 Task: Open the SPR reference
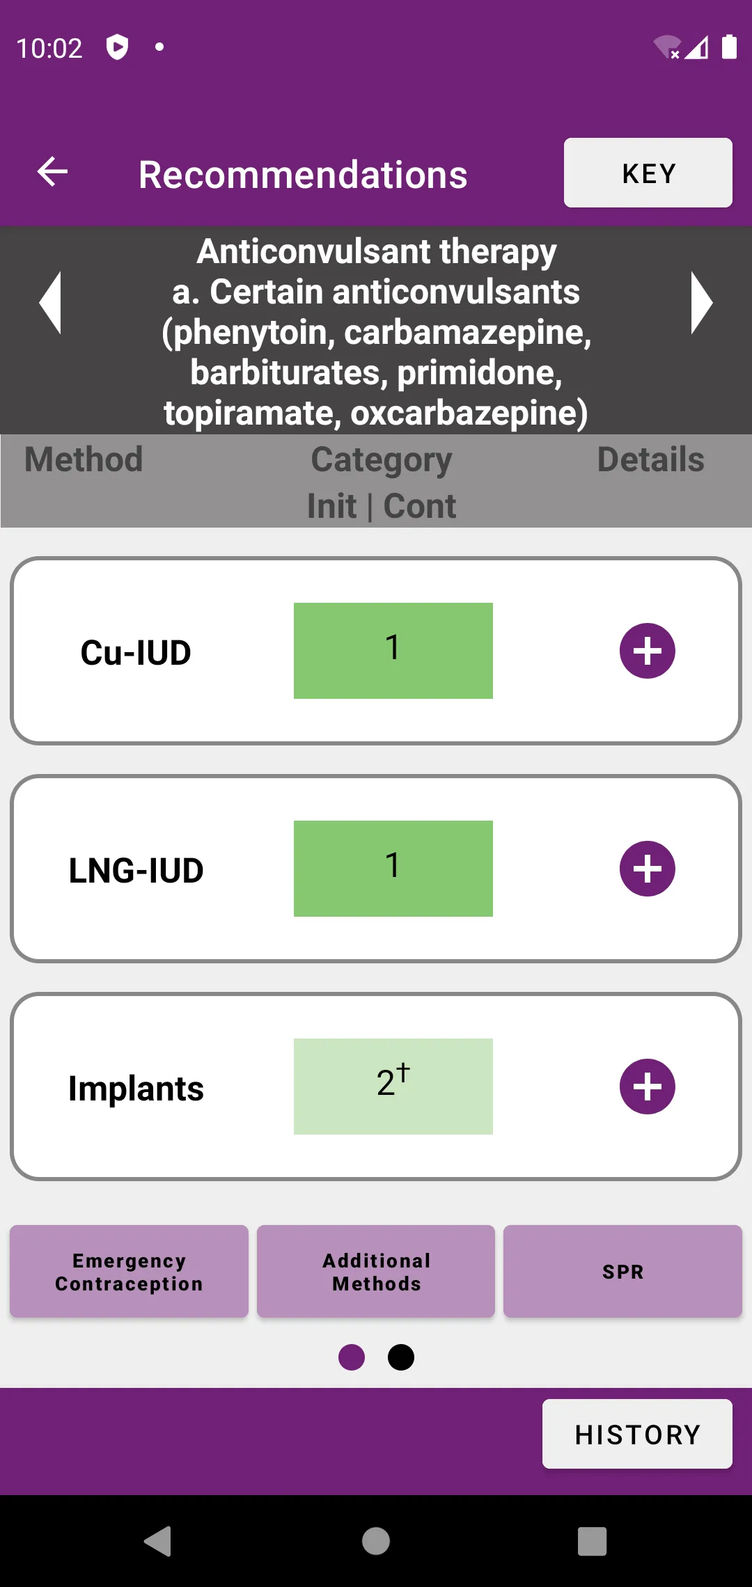click(x=622, y=1271)
